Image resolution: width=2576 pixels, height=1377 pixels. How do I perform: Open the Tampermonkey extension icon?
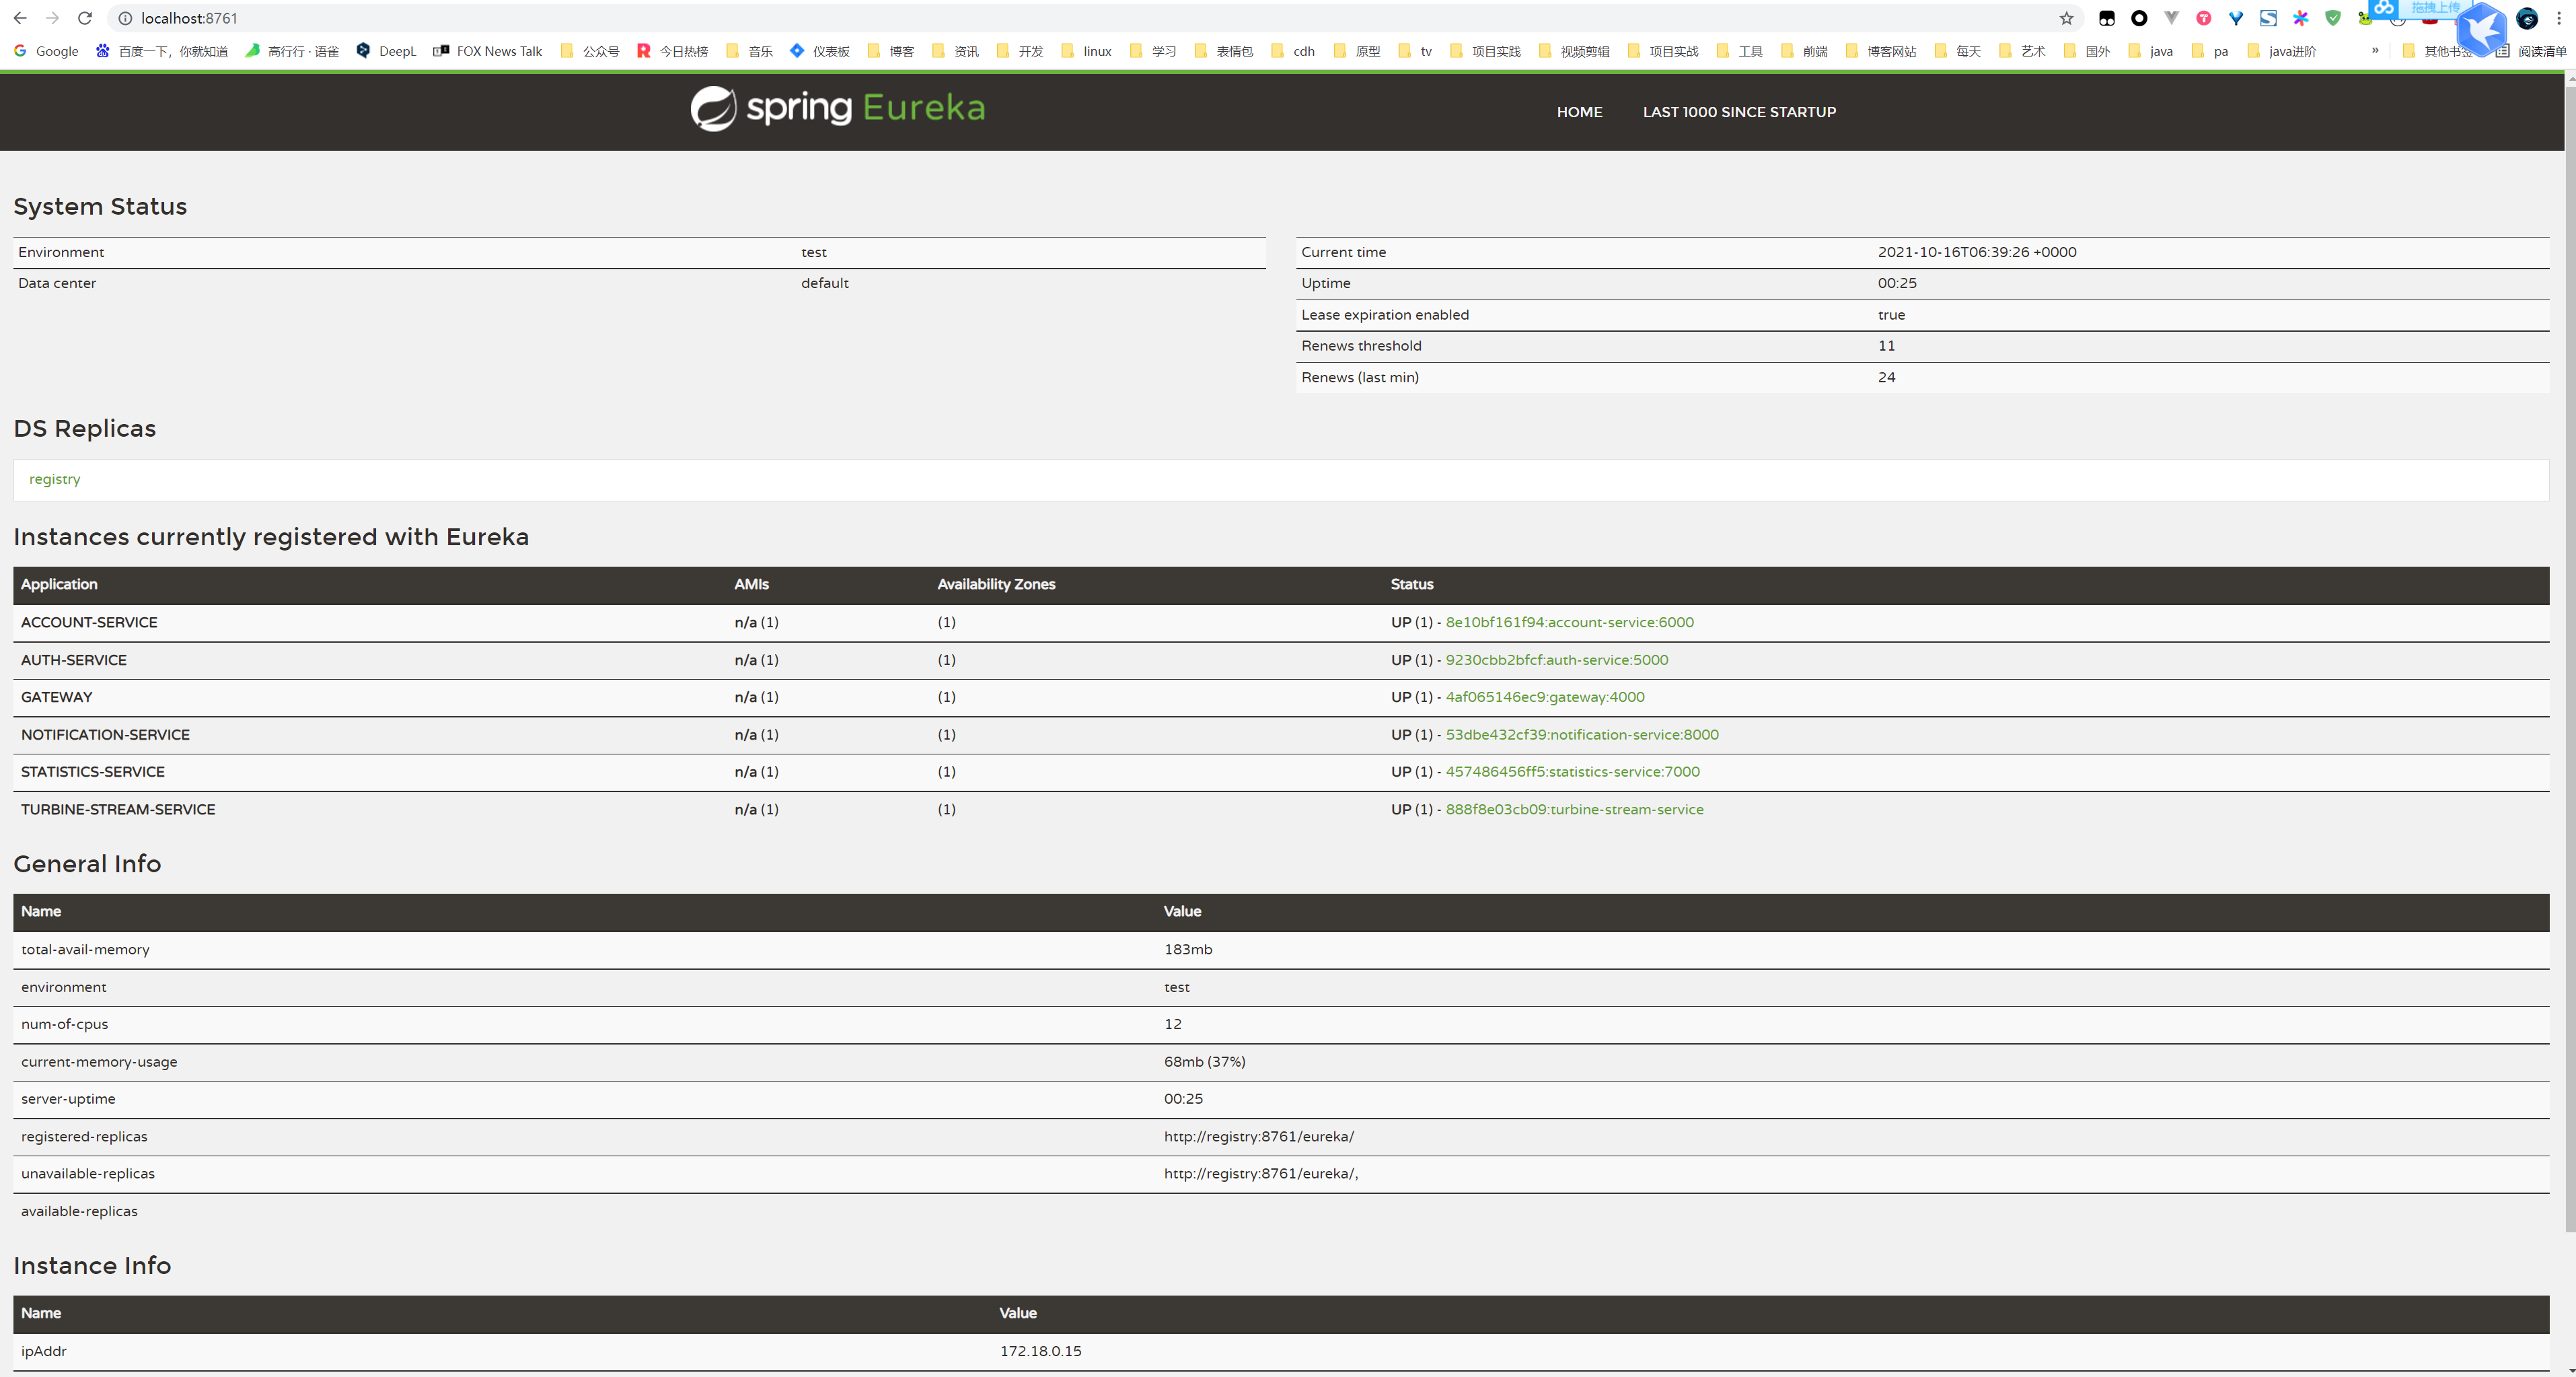2107,18
